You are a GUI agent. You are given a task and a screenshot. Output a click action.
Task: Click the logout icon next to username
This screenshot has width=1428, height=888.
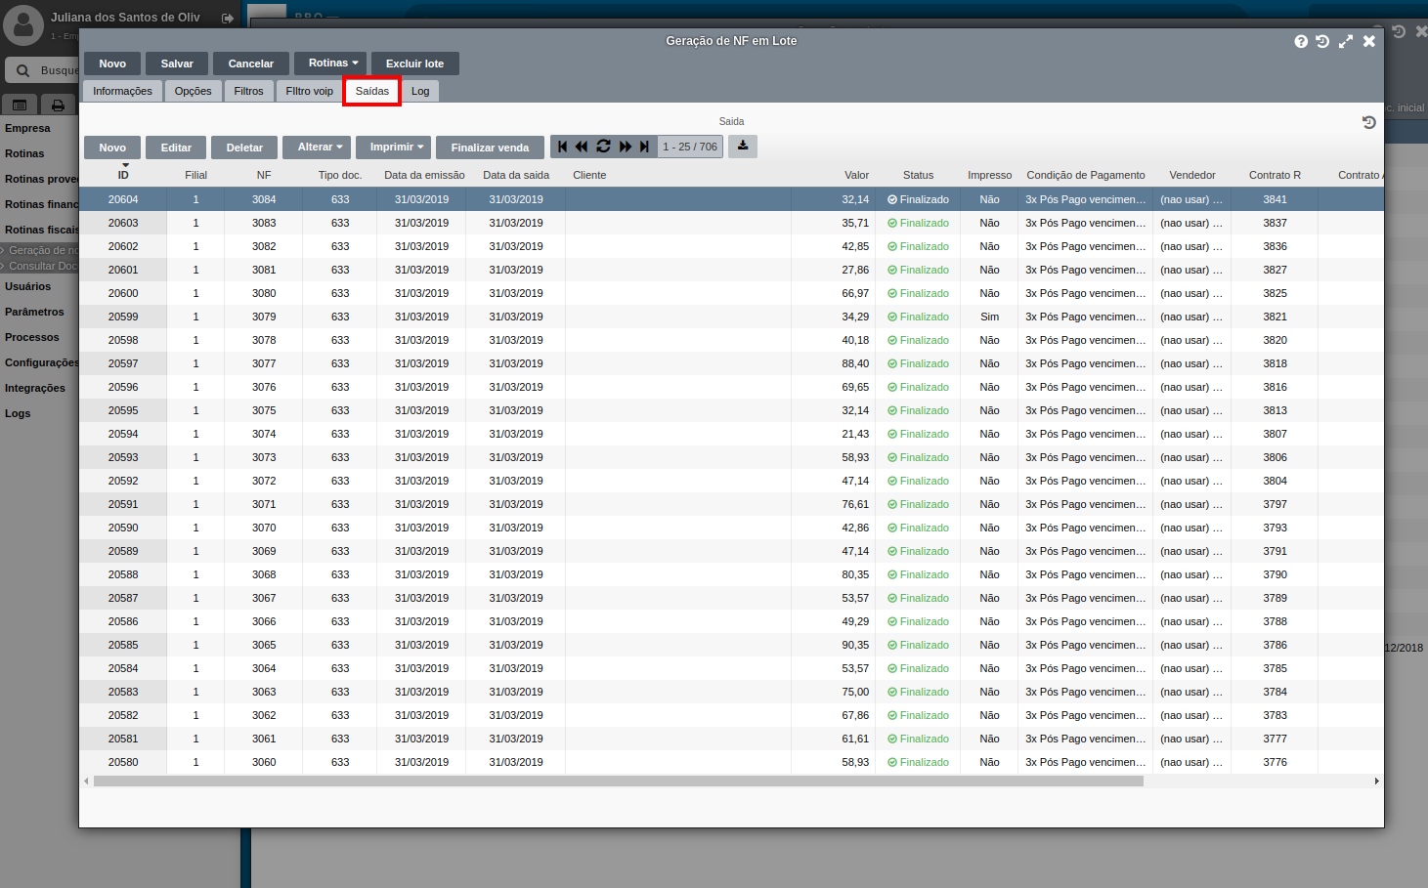(x=228, y=18)
